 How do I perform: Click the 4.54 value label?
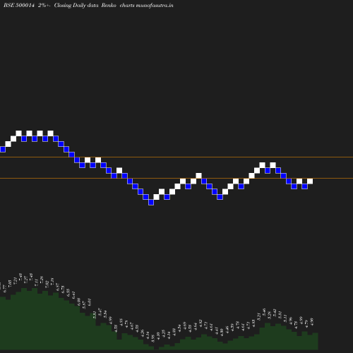click(x=179, y=328)
